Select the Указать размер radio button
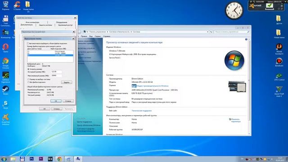Viewport: 288px width, 162px height. pos(28,69)
